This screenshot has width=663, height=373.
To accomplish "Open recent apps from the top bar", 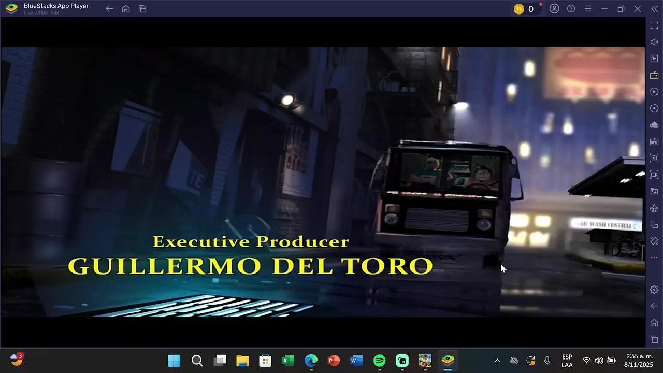I will tap(142, 9).
